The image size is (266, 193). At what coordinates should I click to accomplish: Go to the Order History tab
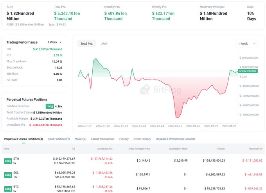(142, 139)
